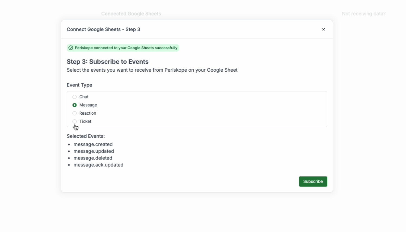Image resolution: width=406 pixels, height=232 pixels.
Task: Choose the Reaction event type
Action: click(75, 113)
